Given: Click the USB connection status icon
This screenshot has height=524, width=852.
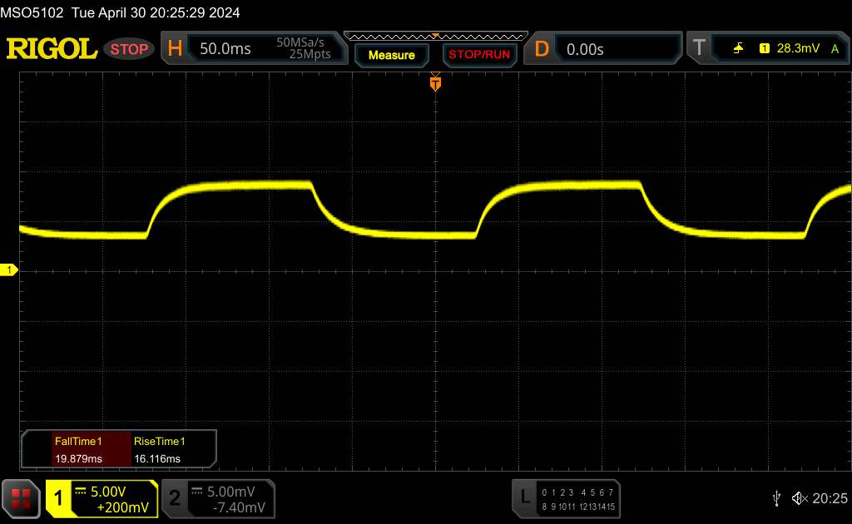Looking at the screenshot, I should 776,498.
